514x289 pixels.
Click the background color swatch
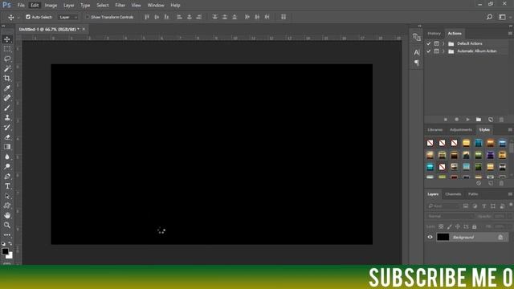click(x=10, y=256)
